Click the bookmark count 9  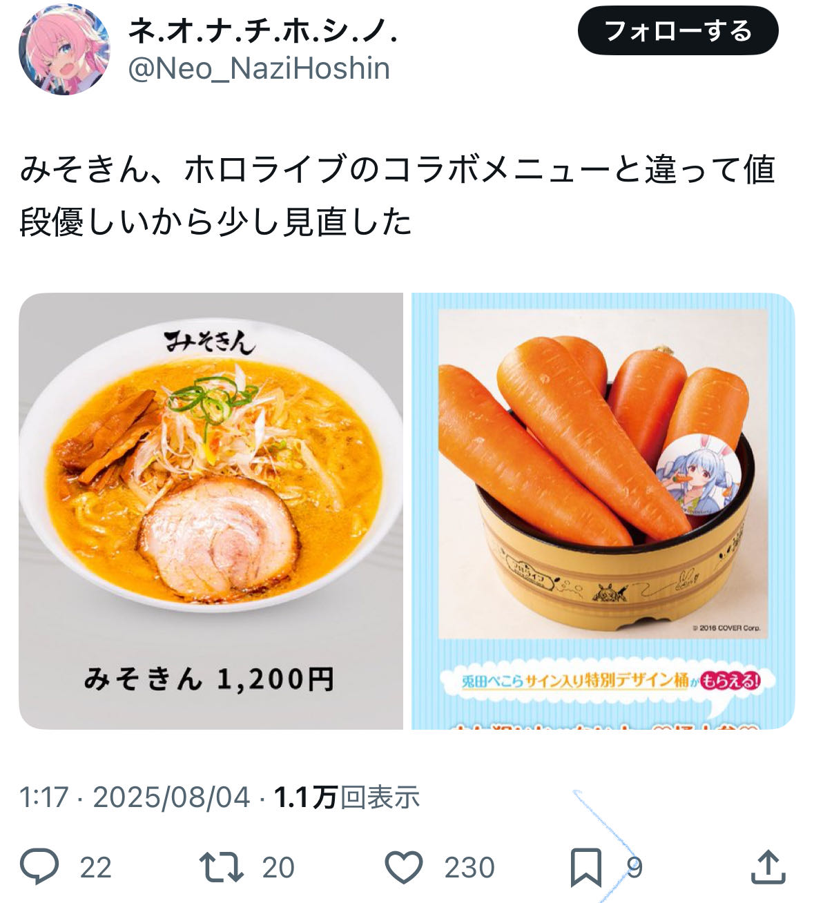coord(634,868)
